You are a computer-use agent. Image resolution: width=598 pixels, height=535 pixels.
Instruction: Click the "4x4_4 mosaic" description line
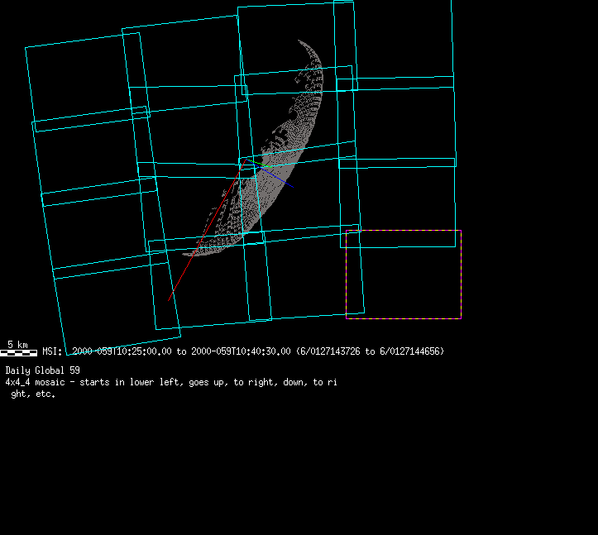click(x=170, y=383)
